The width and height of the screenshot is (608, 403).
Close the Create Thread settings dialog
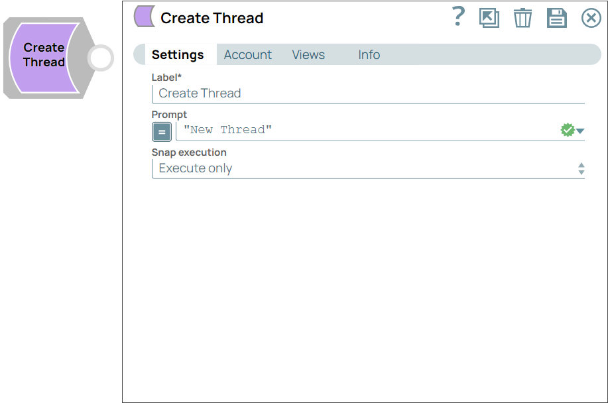(591, 18)
